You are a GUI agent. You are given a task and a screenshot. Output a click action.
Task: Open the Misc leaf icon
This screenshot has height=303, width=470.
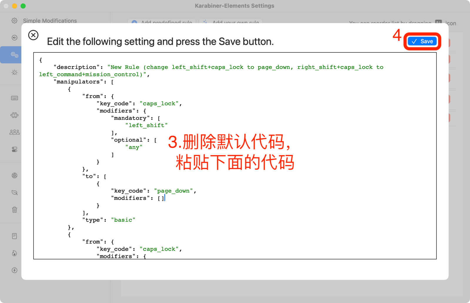click(14, 193)
